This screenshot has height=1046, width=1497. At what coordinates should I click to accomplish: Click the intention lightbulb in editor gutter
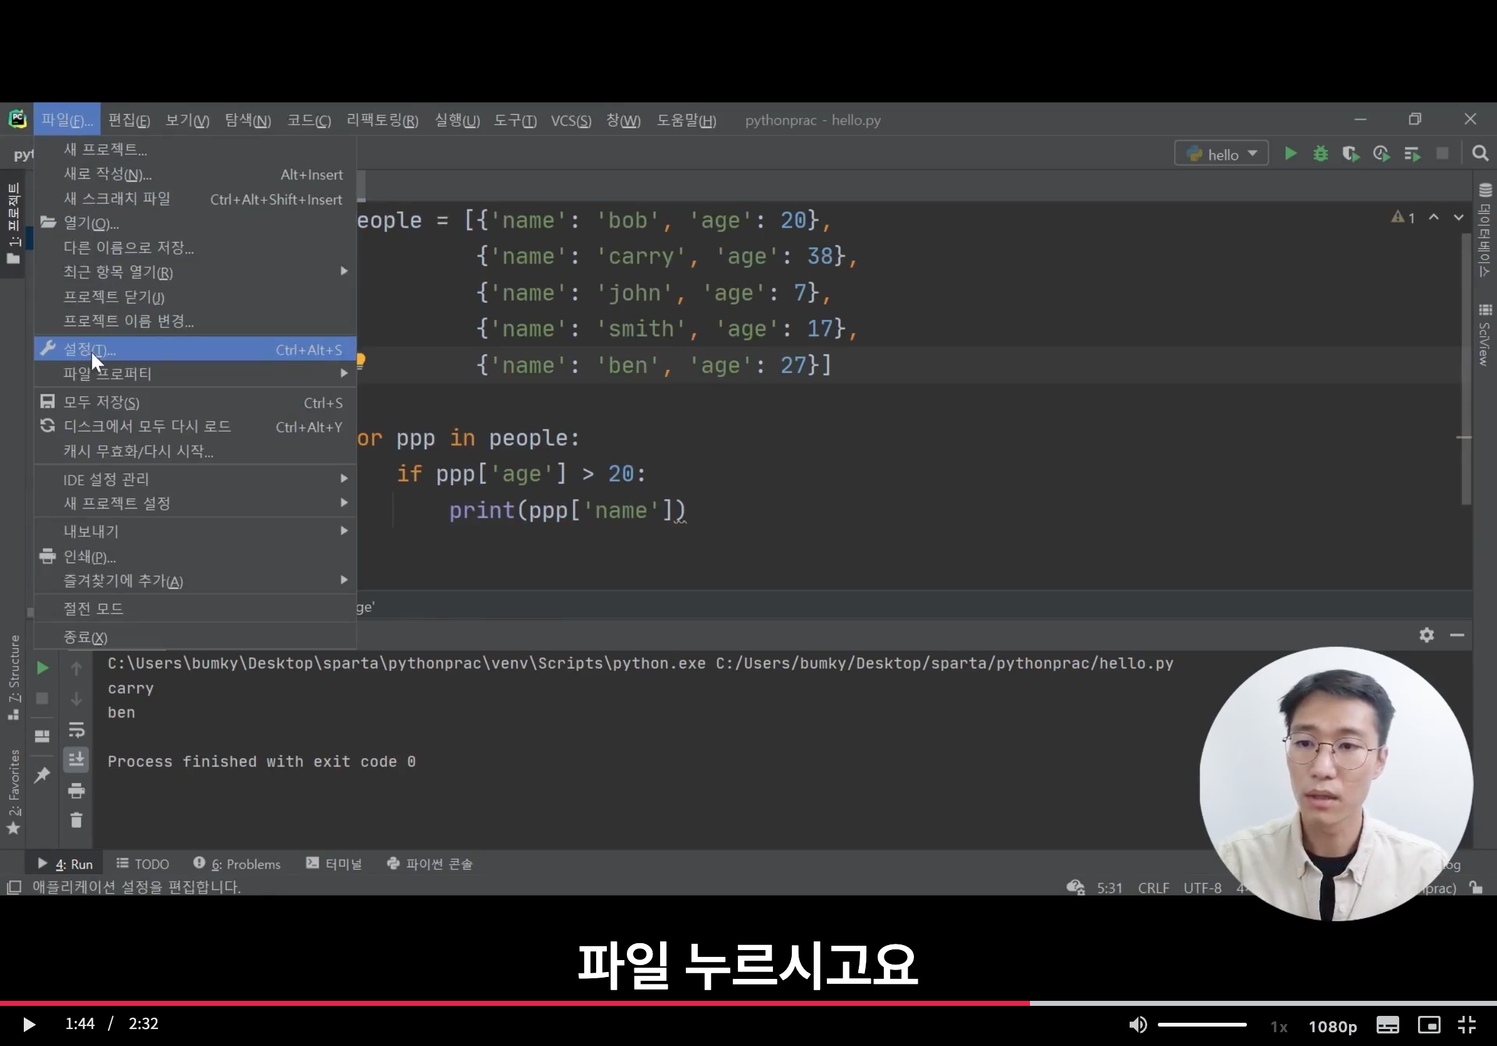click(360, 361)
